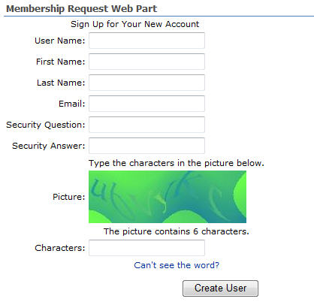The width and height of the screenshot is (314, 308).
Task: Click the Create User button
Action: click(220, 288)
